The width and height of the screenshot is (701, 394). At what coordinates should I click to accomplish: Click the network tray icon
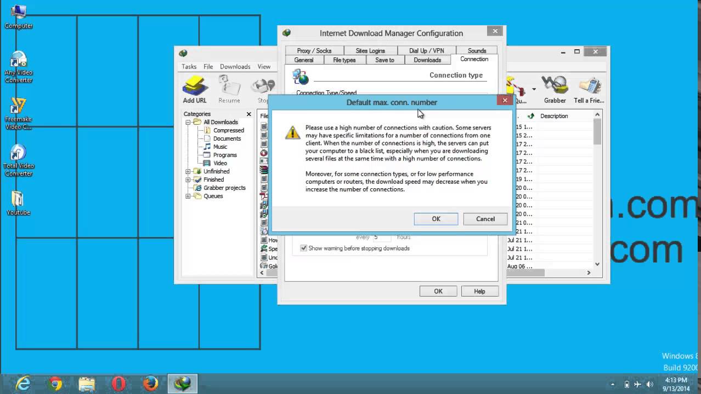tap(638, 384)
